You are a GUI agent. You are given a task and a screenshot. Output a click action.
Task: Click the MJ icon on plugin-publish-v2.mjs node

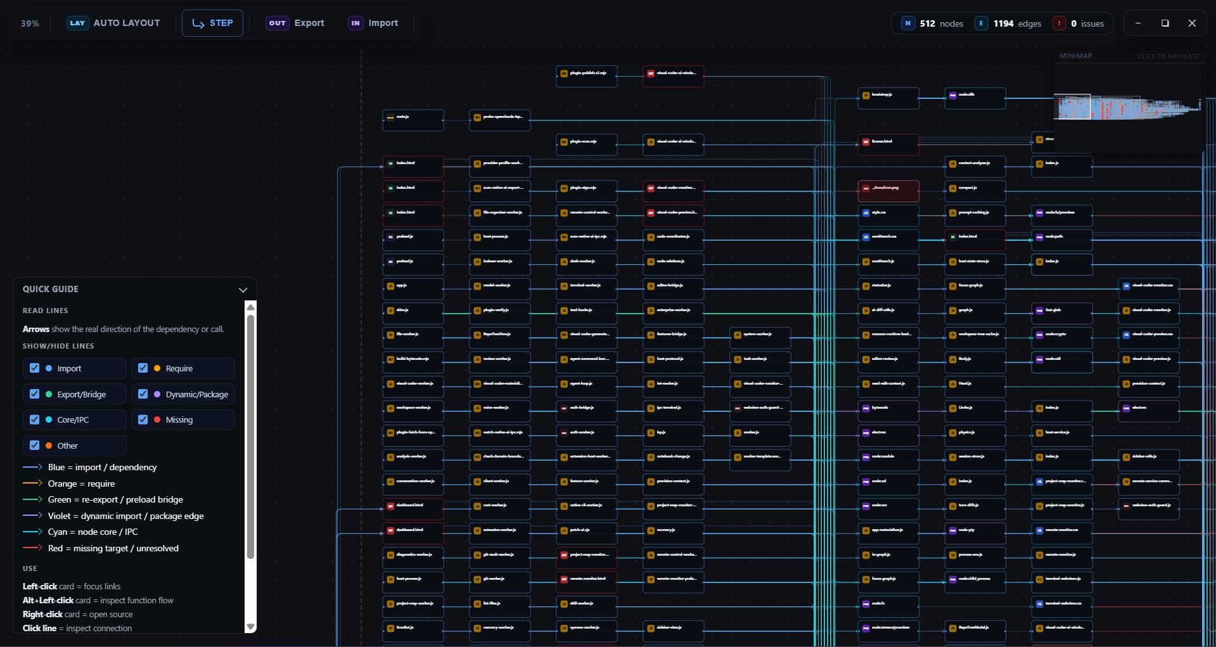pos(564,74)
